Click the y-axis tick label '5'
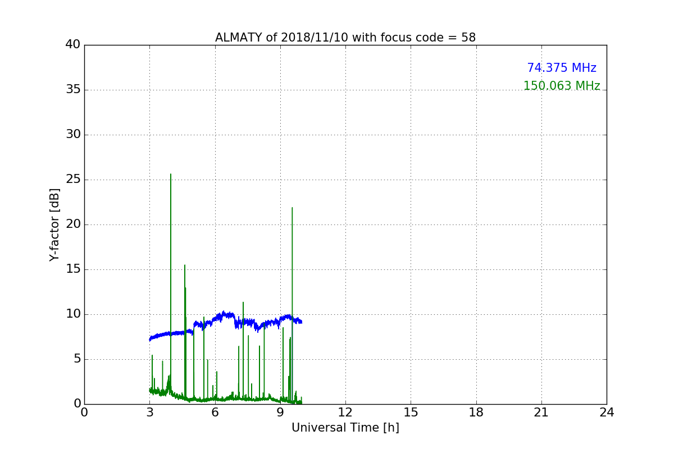The height and width of the screenshot is (449, 674). tap(77, 359)
